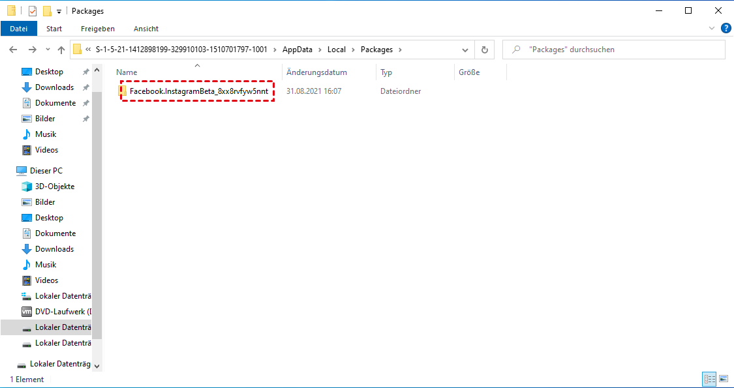Refresh the Packages folder view
The image size is (734, 388).
(485, 50)
